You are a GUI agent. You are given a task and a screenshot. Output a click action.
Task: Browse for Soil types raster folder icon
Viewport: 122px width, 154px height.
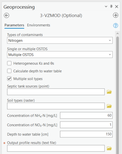pyautogui.click(x=109, y=106)
